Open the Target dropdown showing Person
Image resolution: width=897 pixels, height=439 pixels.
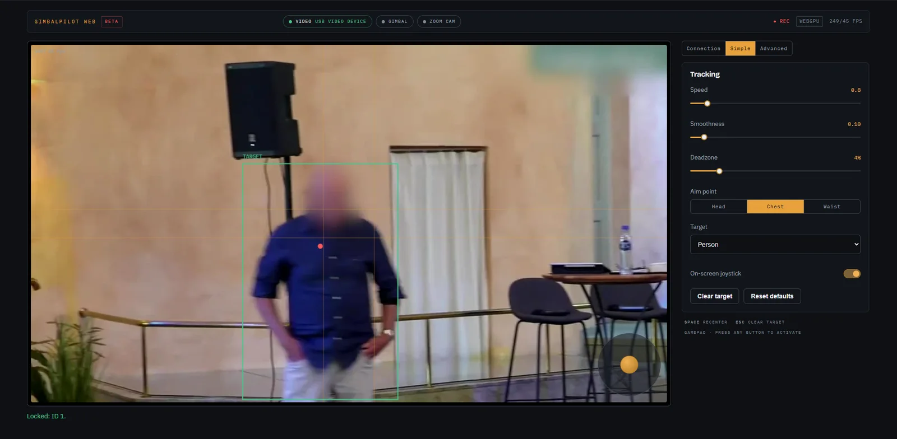(775, 245)
